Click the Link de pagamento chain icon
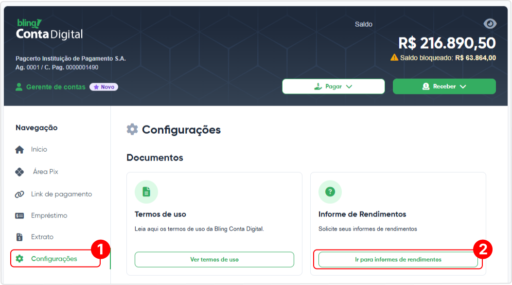The width and height of the screenshot is (512, 285). (x=19, y=194)
